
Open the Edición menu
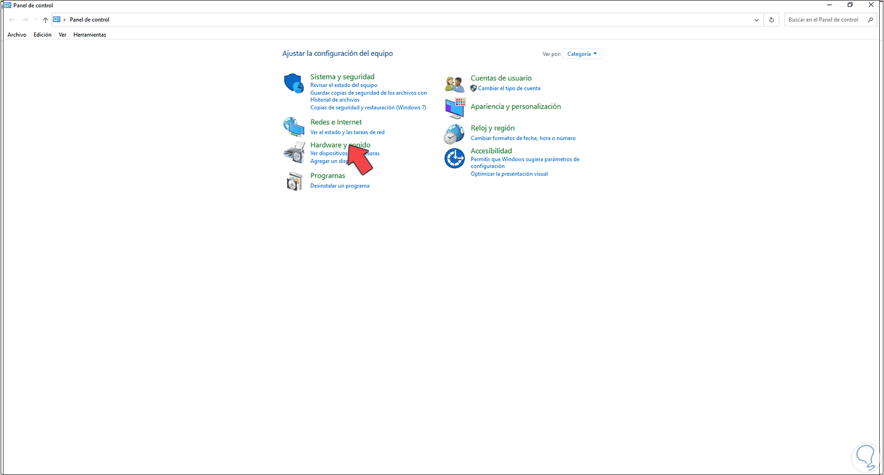coord(42,35)
